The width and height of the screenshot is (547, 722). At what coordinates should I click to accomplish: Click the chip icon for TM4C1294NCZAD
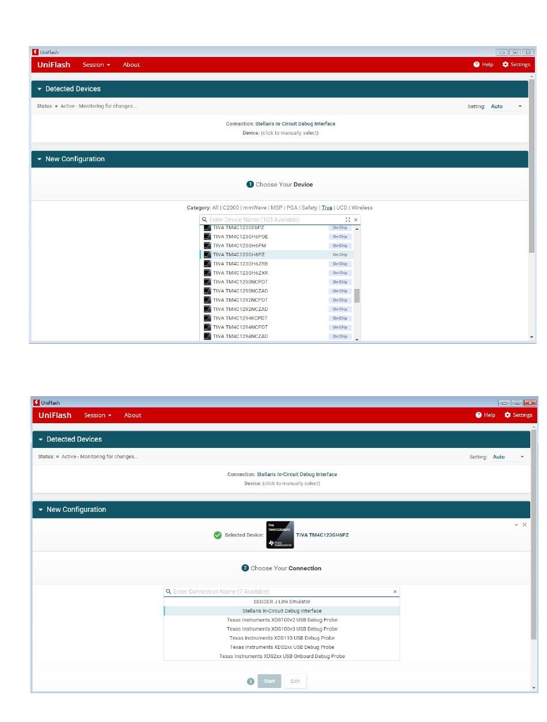tap(207, 336)
